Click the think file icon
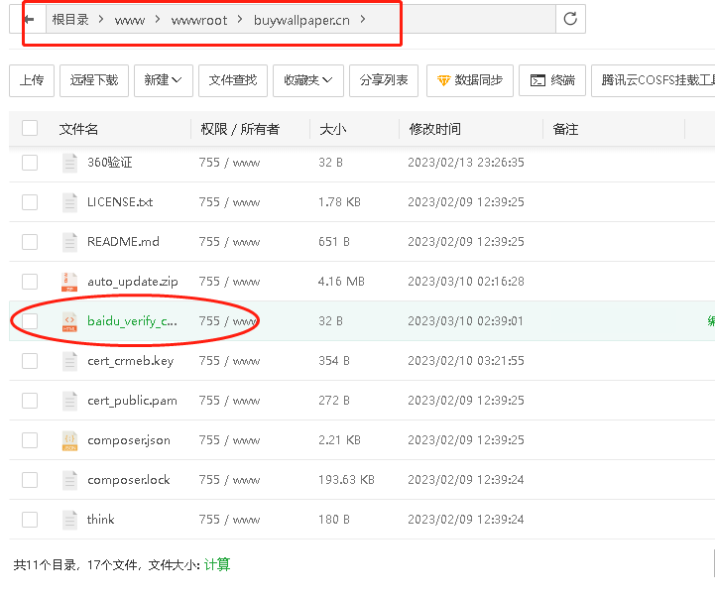This screenshot has width=715, height=599. (x=69, y=520)
